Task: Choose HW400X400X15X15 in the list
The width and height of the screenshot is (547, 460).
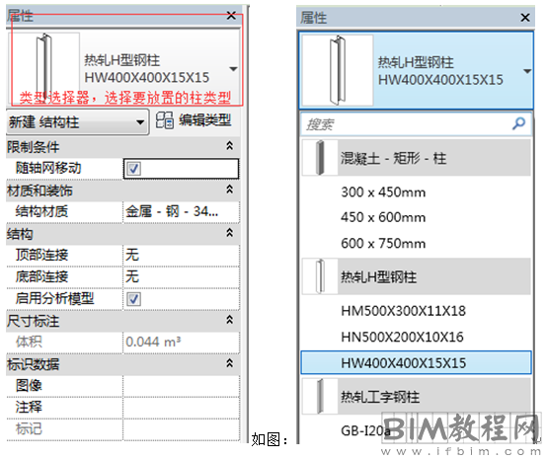Action: pos(416,363)
